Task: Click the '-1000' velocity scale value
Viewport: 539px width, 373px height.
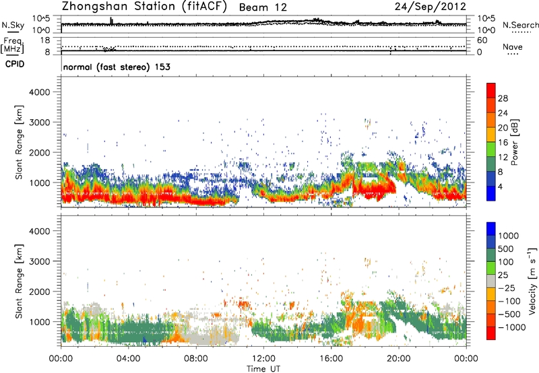Action: [x=511, y=327]
